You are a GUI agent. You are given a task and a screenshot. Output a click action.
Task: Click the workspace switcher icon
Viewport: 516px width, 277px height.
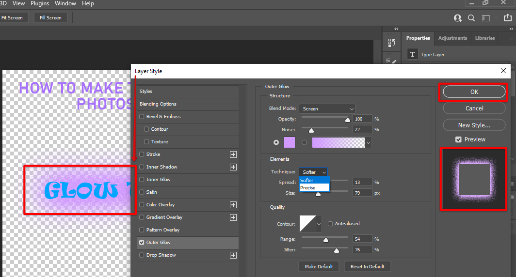pos(486,18)
